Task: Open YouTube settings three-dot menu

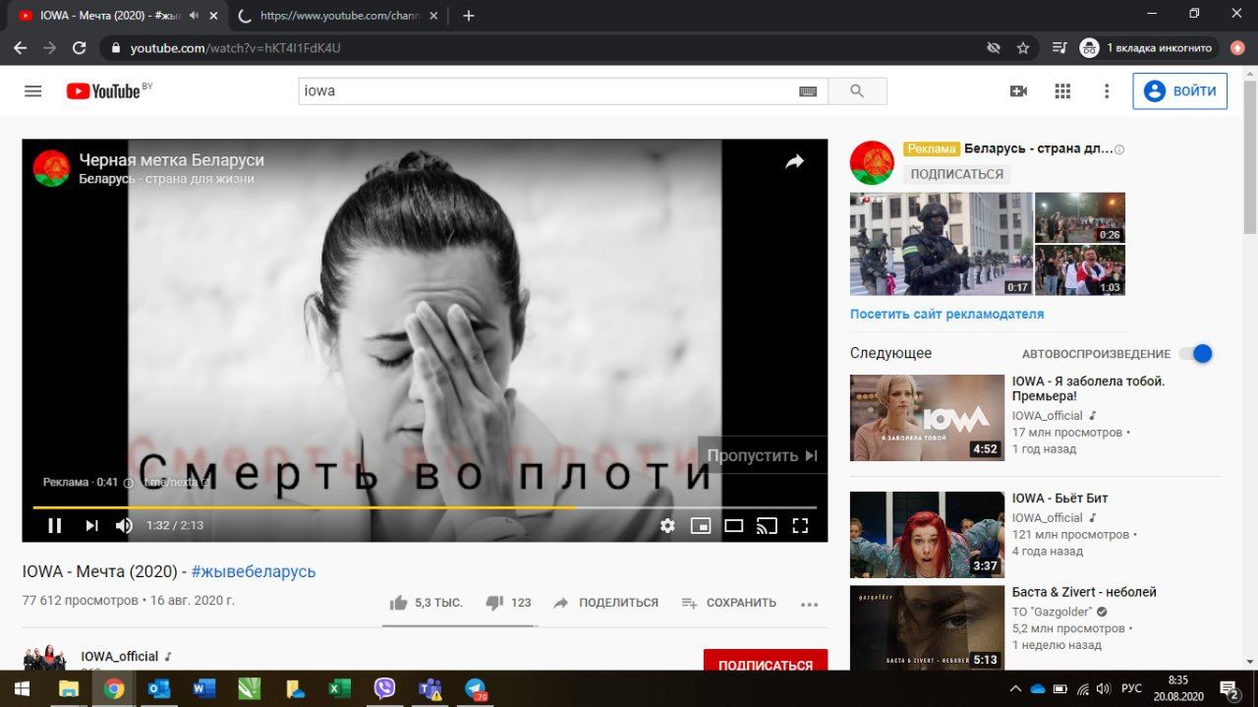Action: (1107, 90)
